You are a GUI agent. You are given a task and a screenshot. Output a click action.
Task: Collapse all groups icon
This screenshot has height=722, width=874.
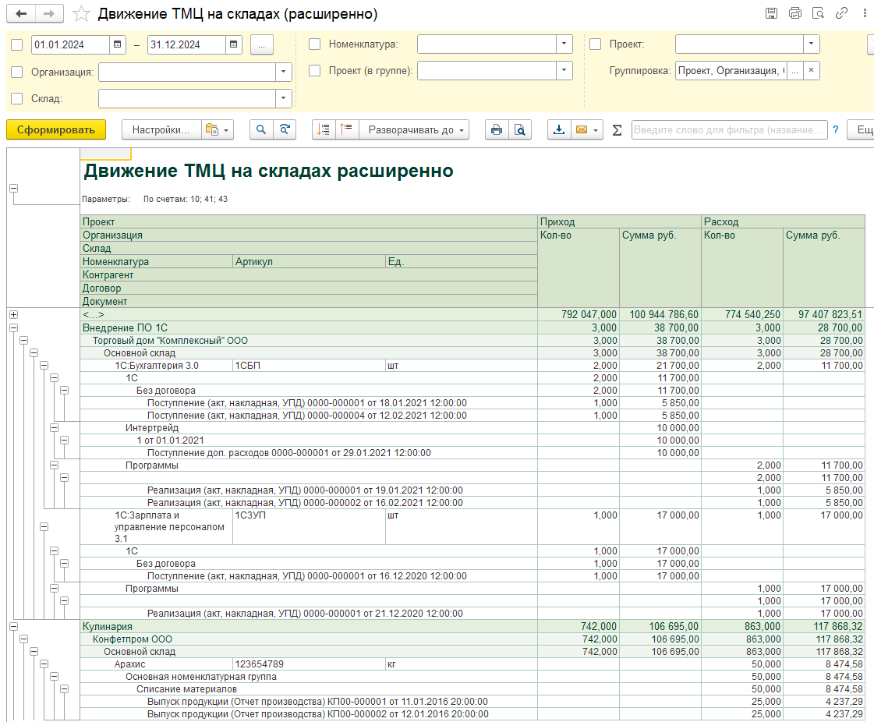tap(324, 130)
